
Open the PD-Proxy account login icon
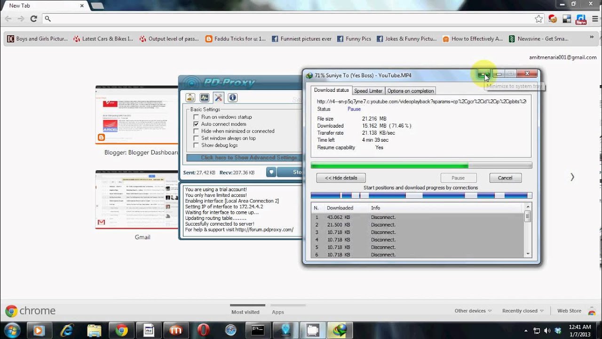tap(190, 97)
